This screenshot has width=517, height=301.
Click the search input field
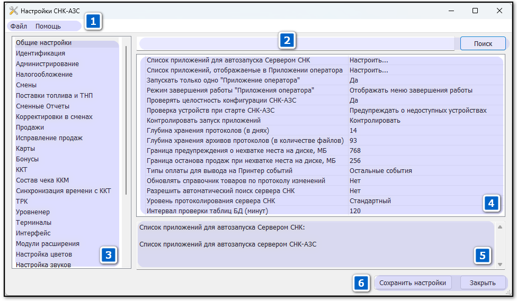pos(297,44)
